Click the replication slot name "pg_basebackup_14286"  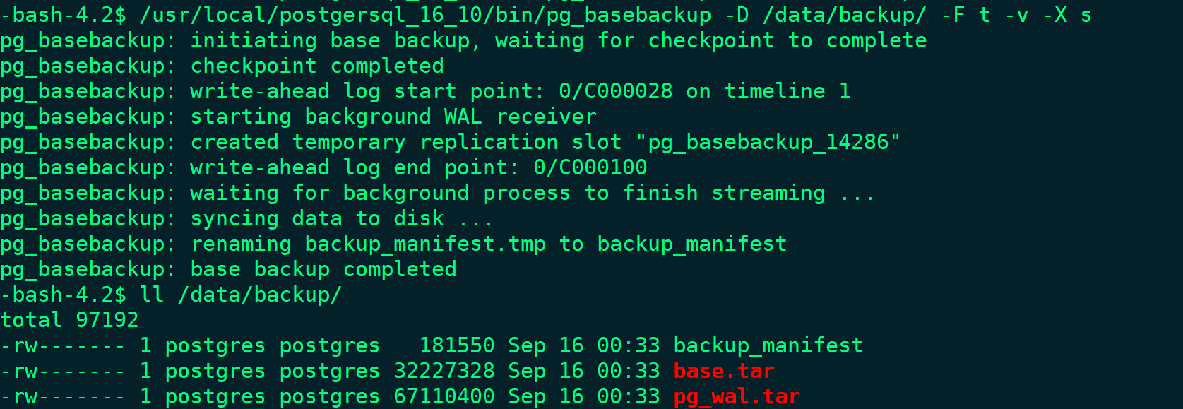[x=768, y=143]
